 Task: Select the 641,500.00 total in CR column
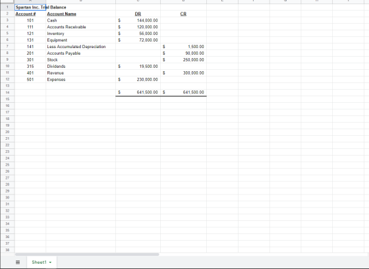pyautogui.click(x=184, y=92)
